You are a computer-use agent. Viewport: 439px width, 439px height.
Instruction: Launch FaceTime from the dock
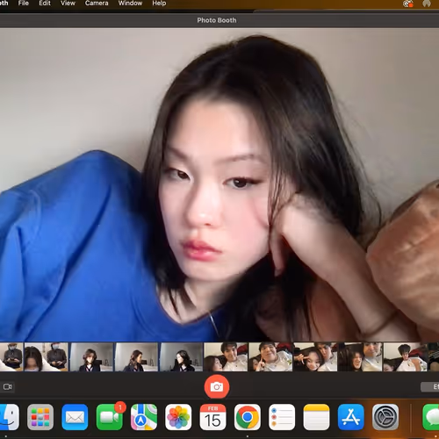coord(110,417)
